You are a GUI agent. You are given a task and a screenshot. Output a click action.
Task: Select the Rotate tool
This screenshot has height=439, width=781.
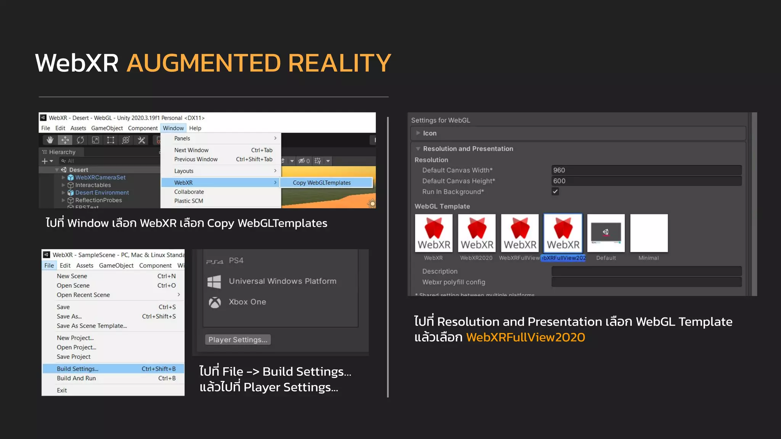pos(80,140)
